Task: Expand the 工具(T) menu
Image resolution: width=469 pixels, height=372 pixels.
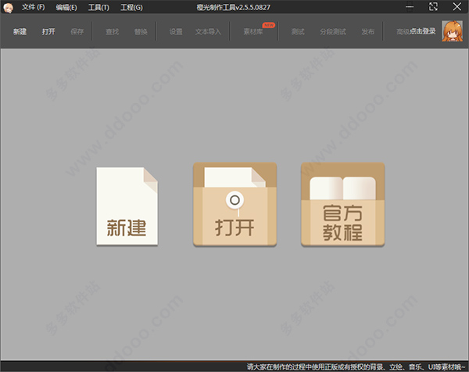Action: pos(98,7)
